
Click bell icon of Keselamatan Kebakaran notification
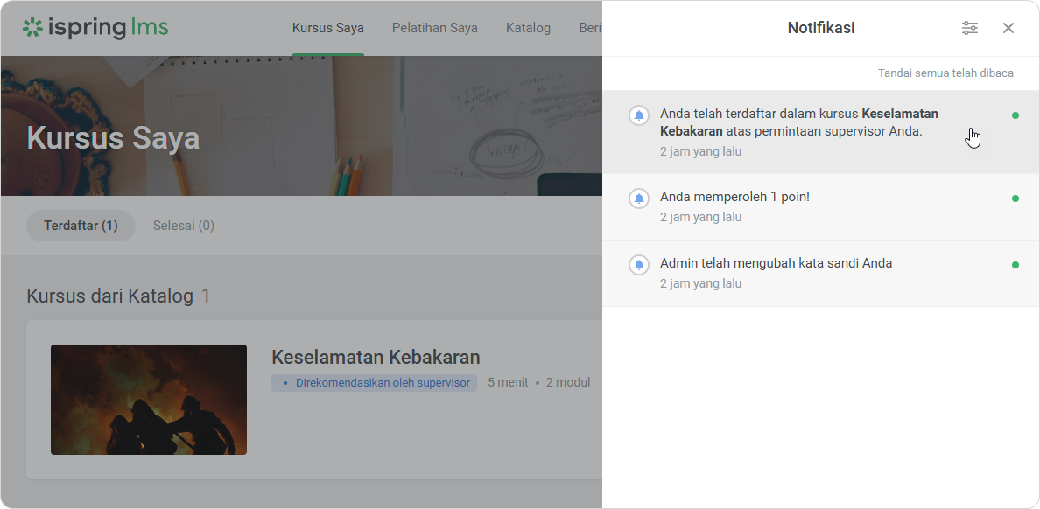point(639,115)
